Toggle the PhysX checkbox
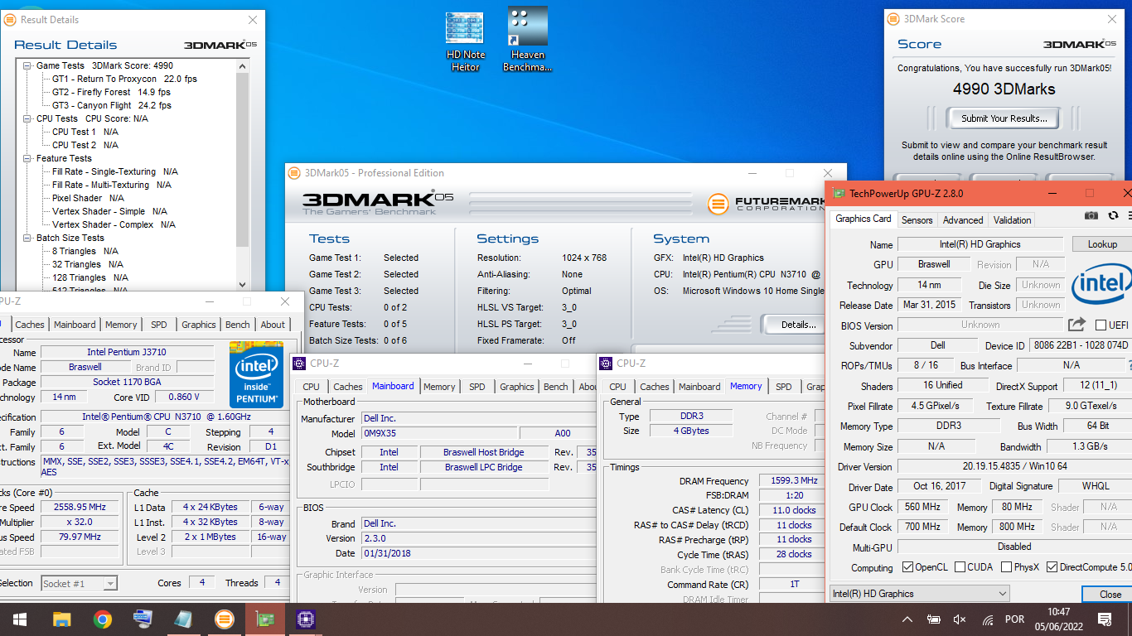The height and width of the screenshot is (636, 1132). [1006, 567]
